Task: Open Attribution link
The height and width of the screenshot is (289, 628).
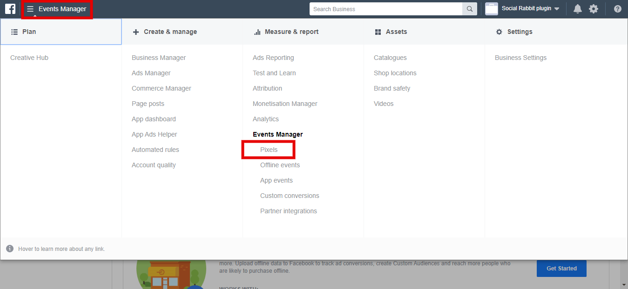Action: [267, 88]
